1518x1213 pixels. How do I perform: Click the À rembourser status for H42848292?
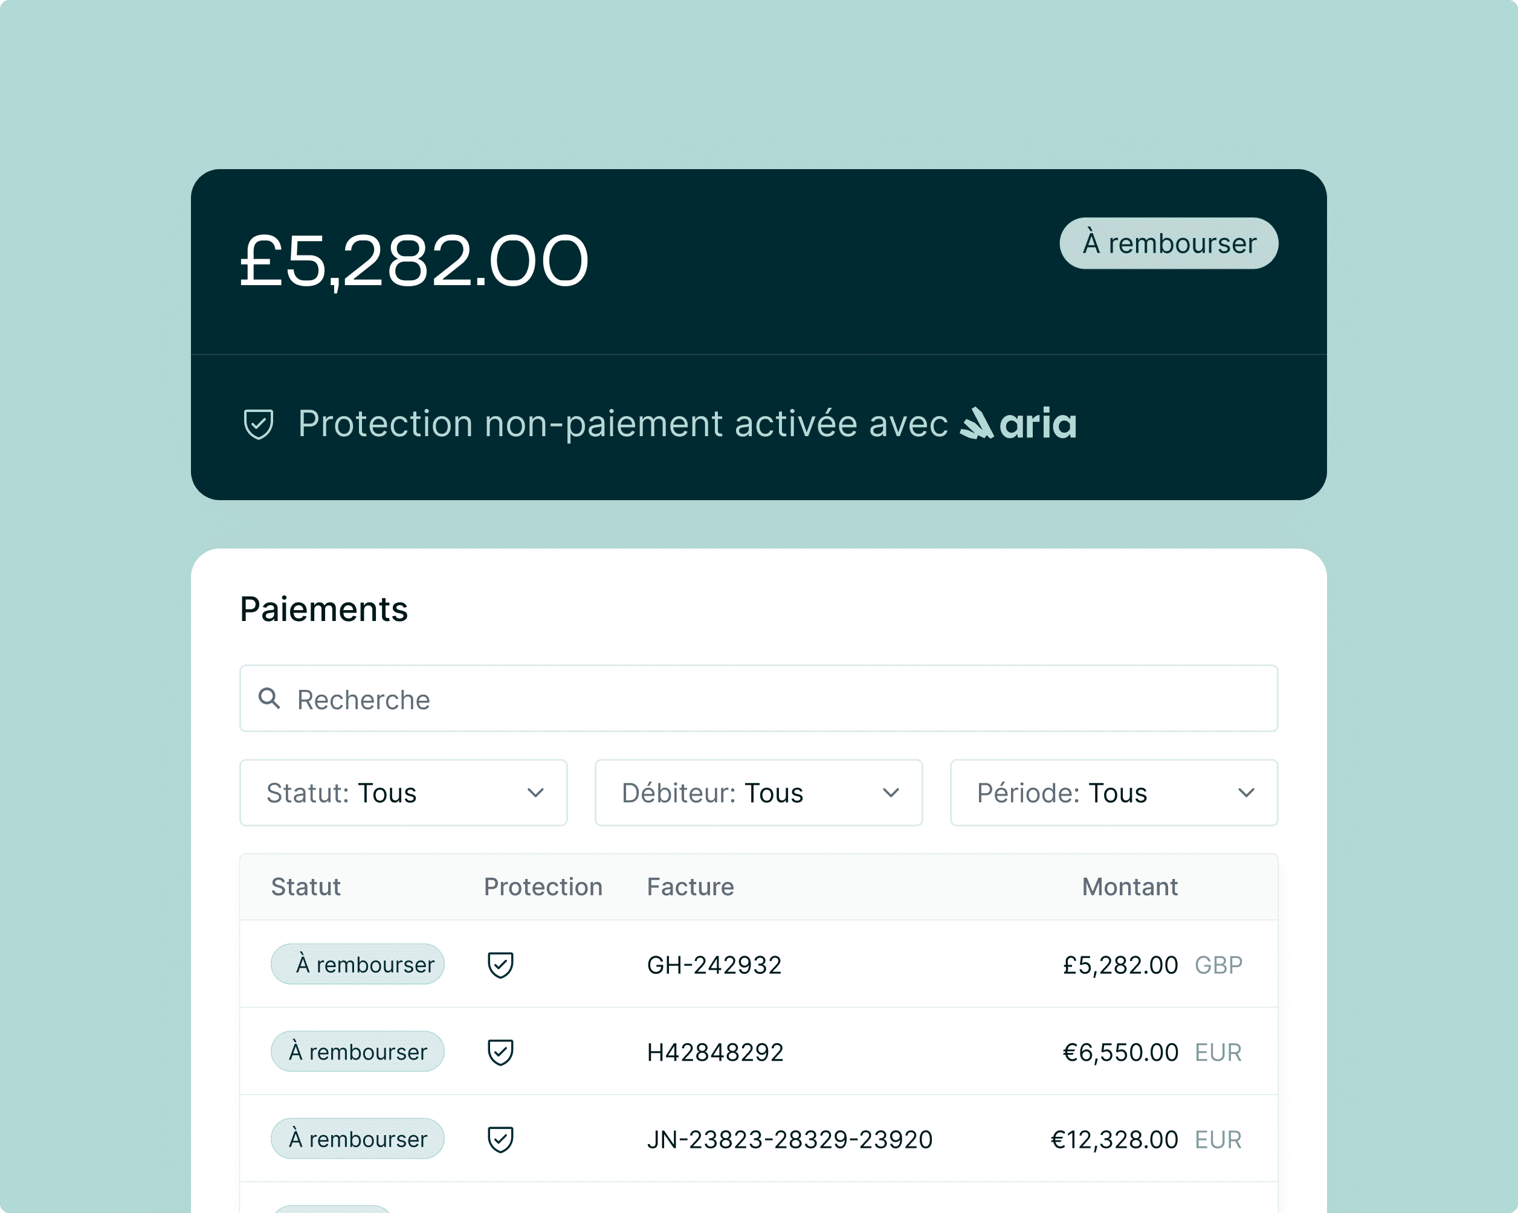tap(358, 1052)
